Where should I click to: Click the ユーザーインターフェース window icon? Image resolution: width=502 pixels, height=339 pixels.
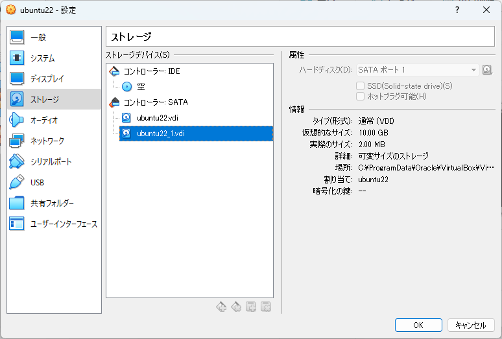17,224
